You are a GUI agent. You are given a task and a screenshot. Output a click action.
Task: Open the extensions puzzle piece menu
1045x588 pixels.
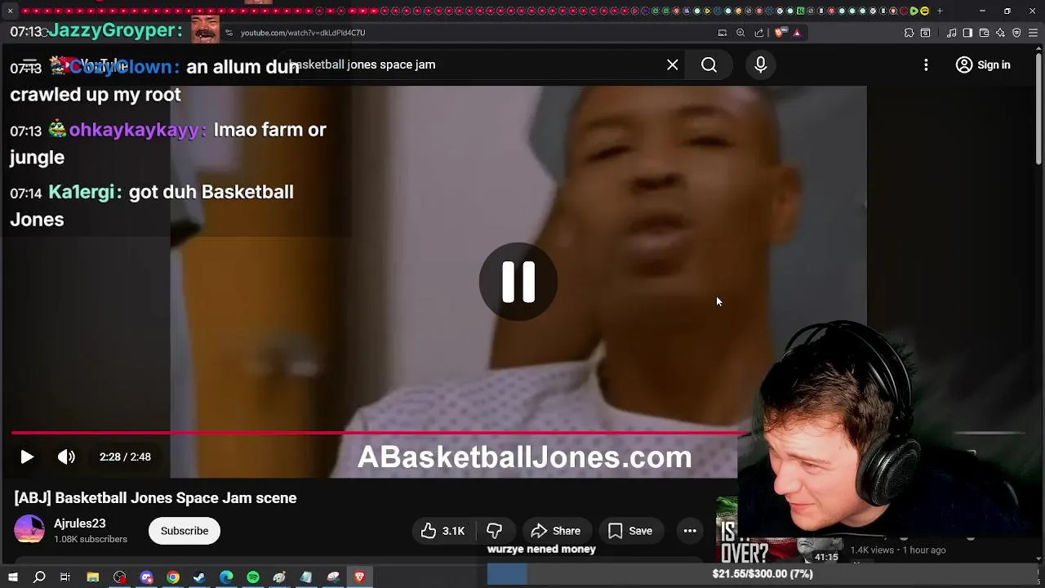point(909,33)
